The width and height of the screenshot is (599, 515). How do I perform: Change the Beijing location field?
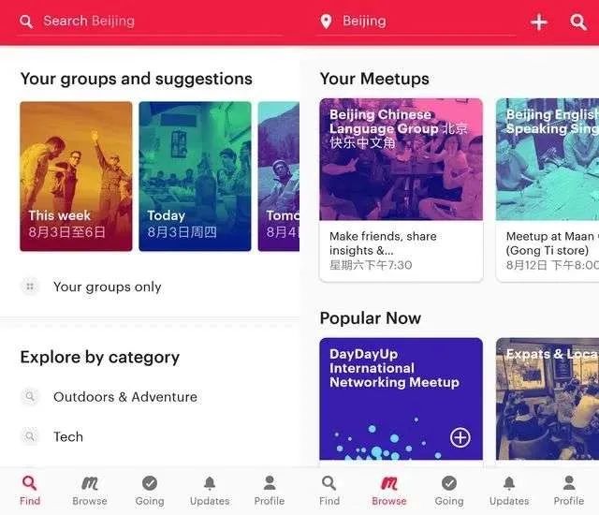coord(416,22)
